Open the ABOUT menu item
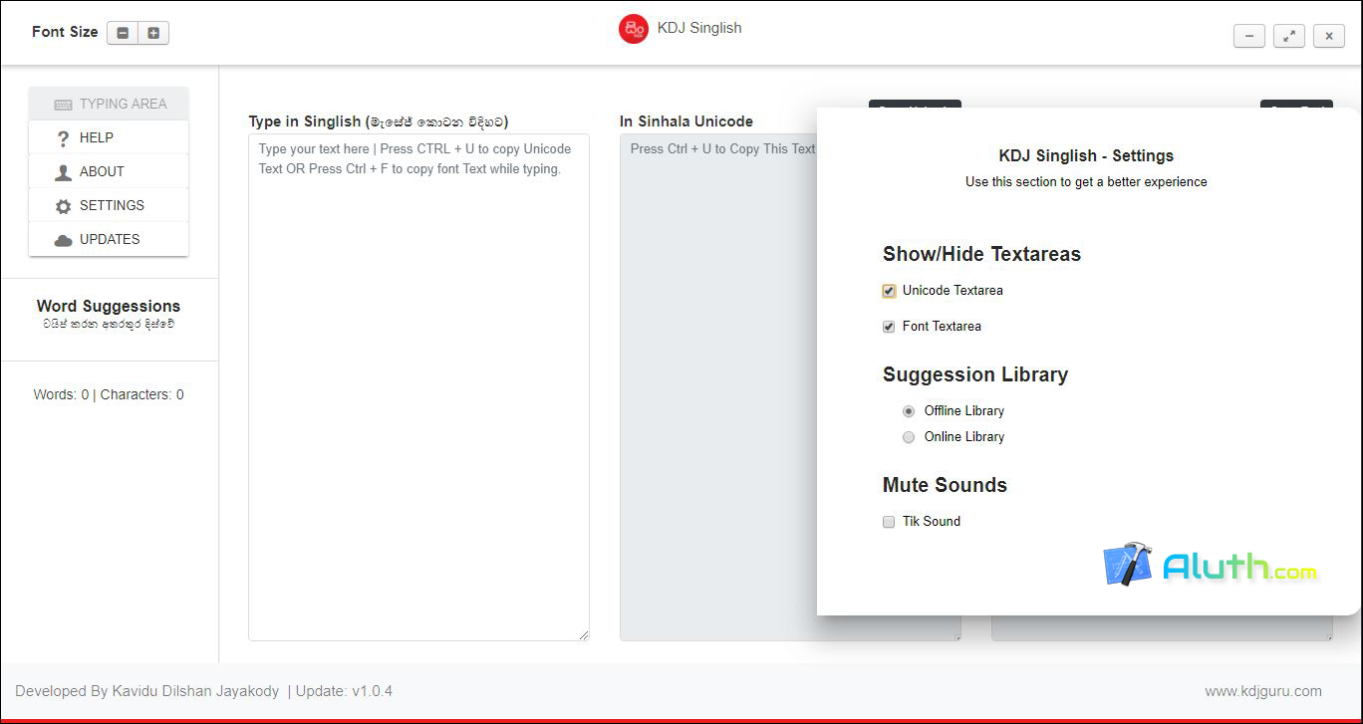This screenshot has width=1363, height=724. pos(109,171)
